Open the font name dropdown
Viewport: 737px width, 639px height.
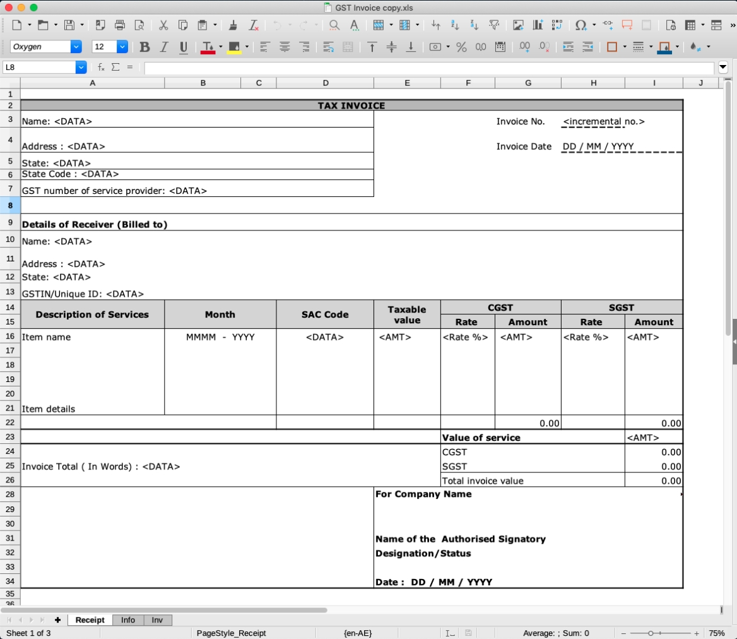[x=76, y=47]
